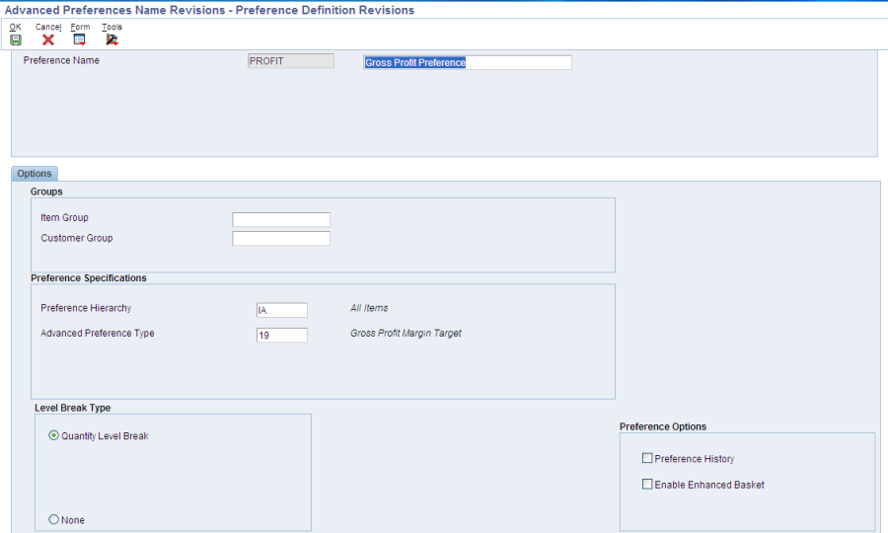The height and width of the screenshot is (533, 888).
Task: Switch to the Options tab
Action: (x=34, y=174)
